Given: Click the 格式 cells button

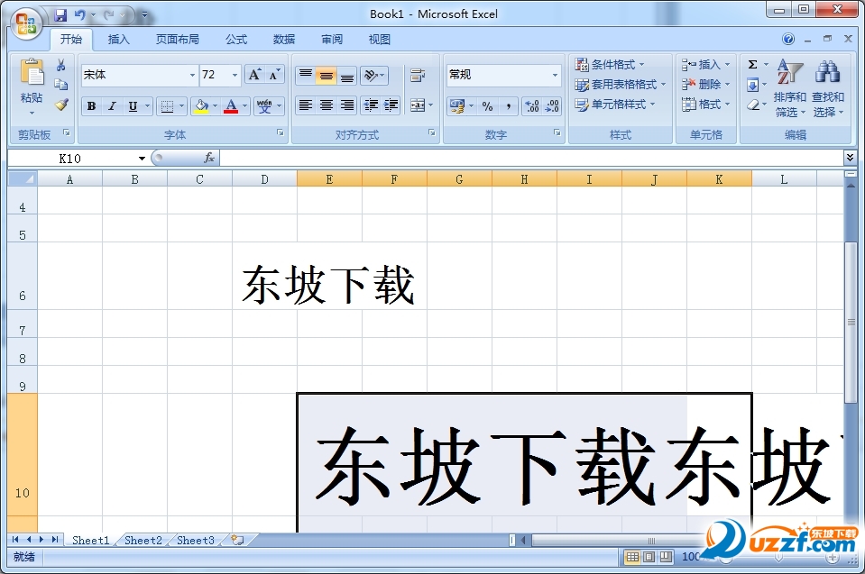Looking at the screenshot, I should pyautogui.click(x=705, y=105).
